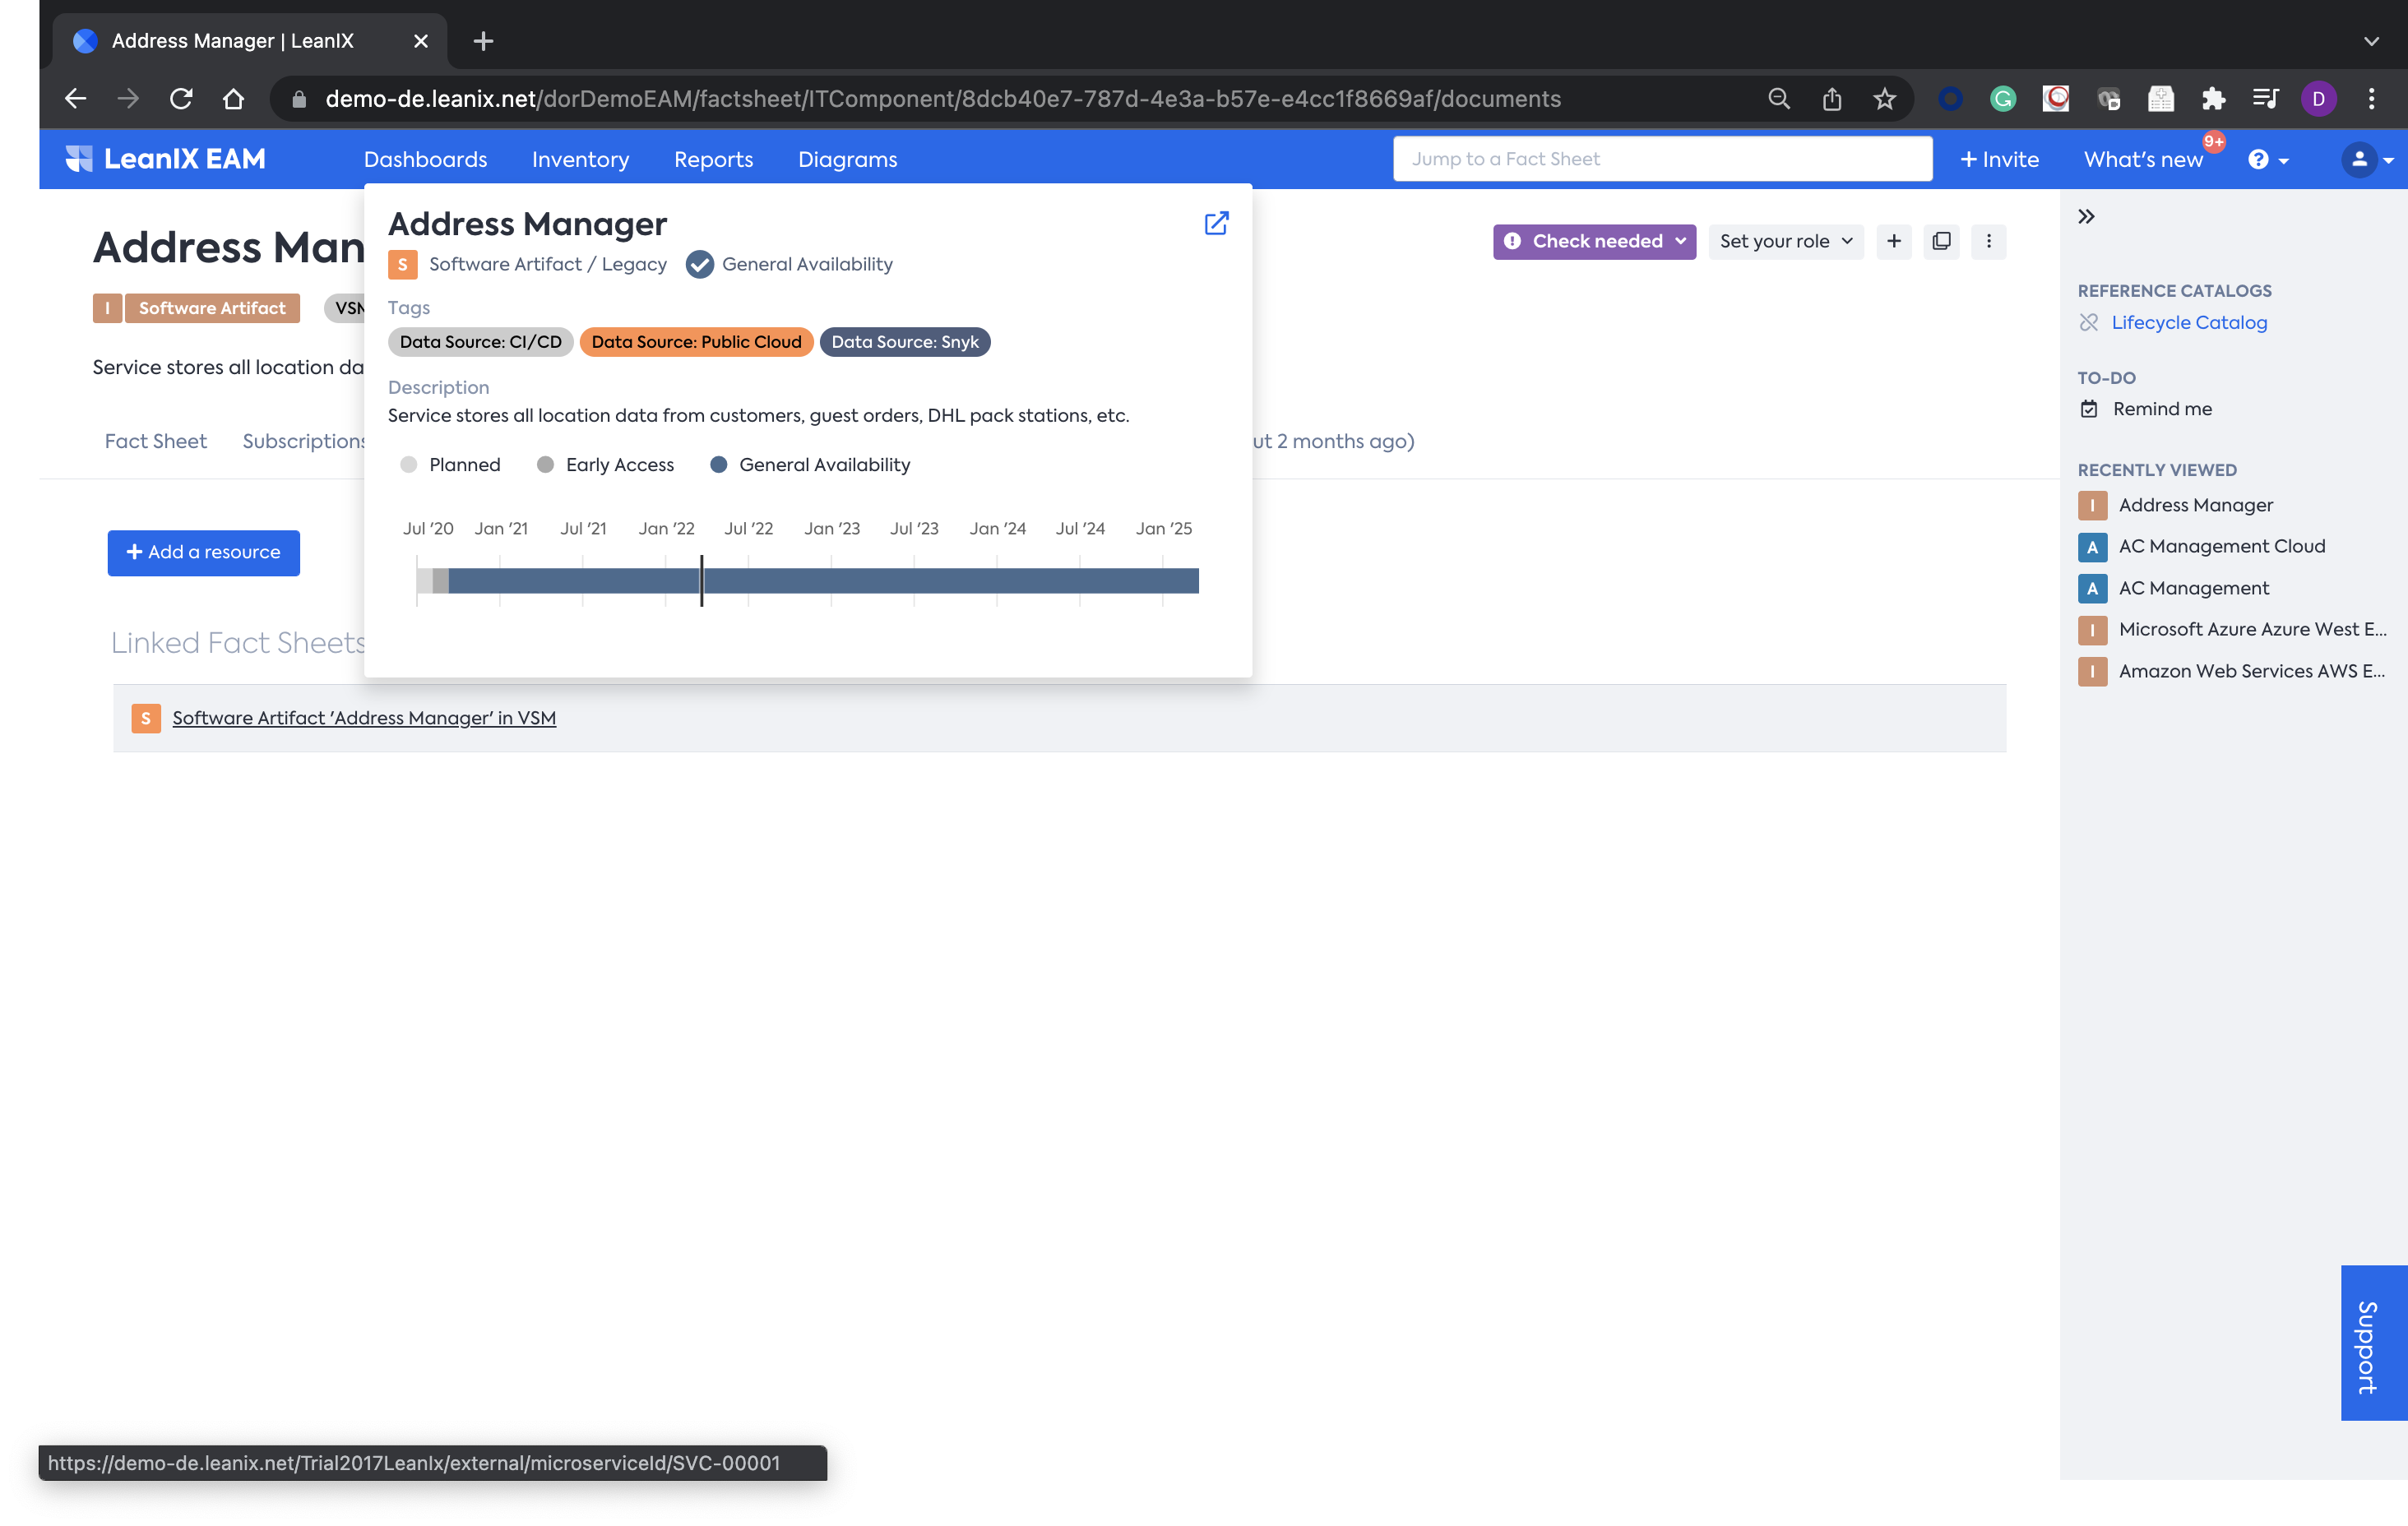Click the current date marker on the timeline
This screenshot has height=1526, width=2408.
tap(702, 581)
